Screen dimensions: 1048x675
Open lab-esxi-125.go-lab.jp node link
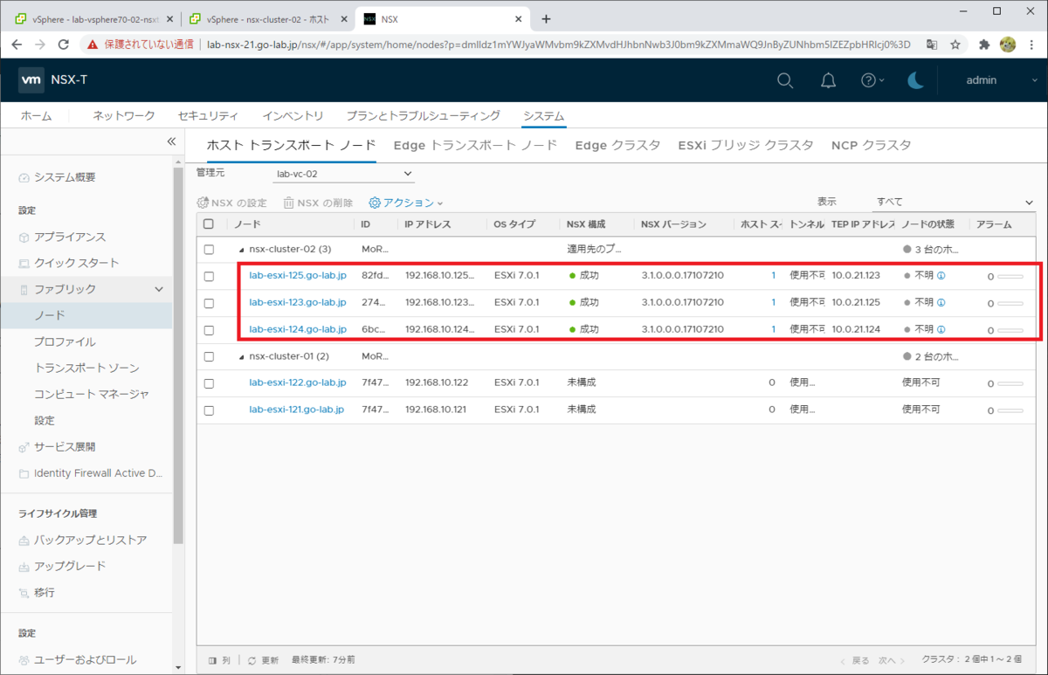click(298, 276)
